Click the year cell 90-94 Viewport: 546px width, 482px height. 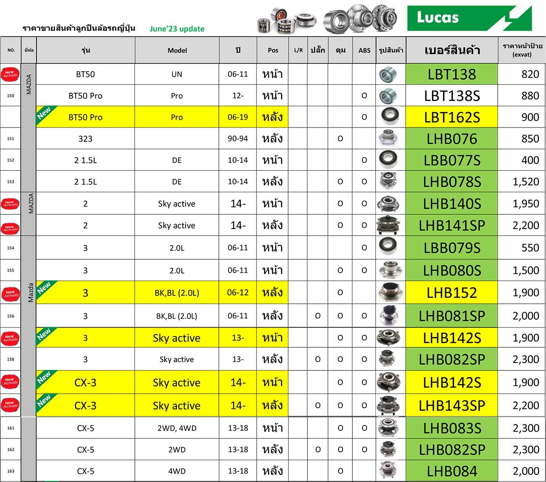238,139
